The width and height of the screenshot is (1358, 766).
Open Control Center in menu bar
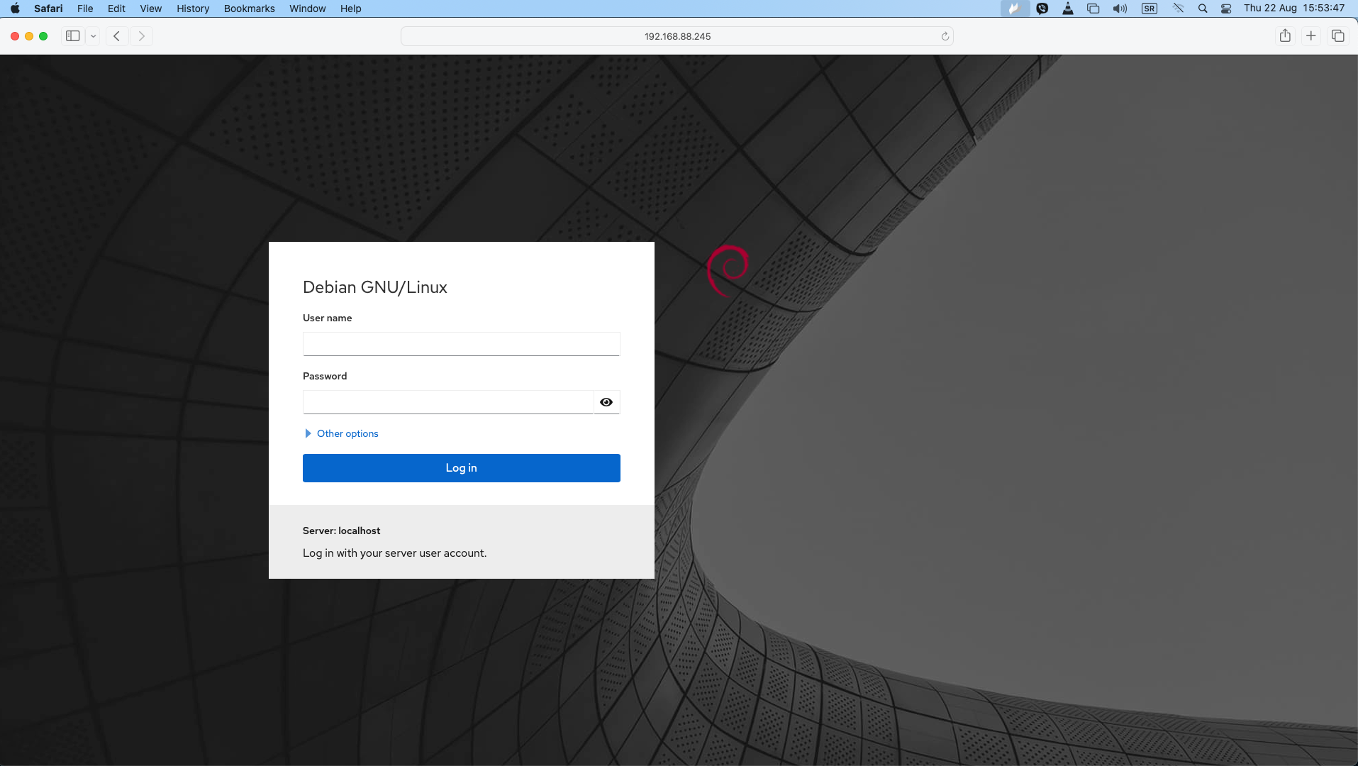tap(1226, 9)
